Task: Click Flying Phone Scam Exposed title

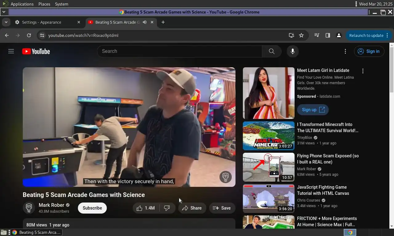Action: point(328,159)
